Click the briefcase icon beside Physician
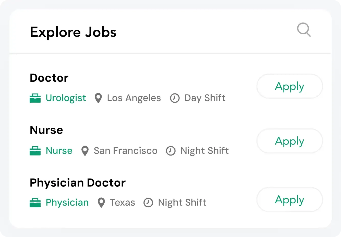The height and width of the screenshot is (237, 341). 35,203
